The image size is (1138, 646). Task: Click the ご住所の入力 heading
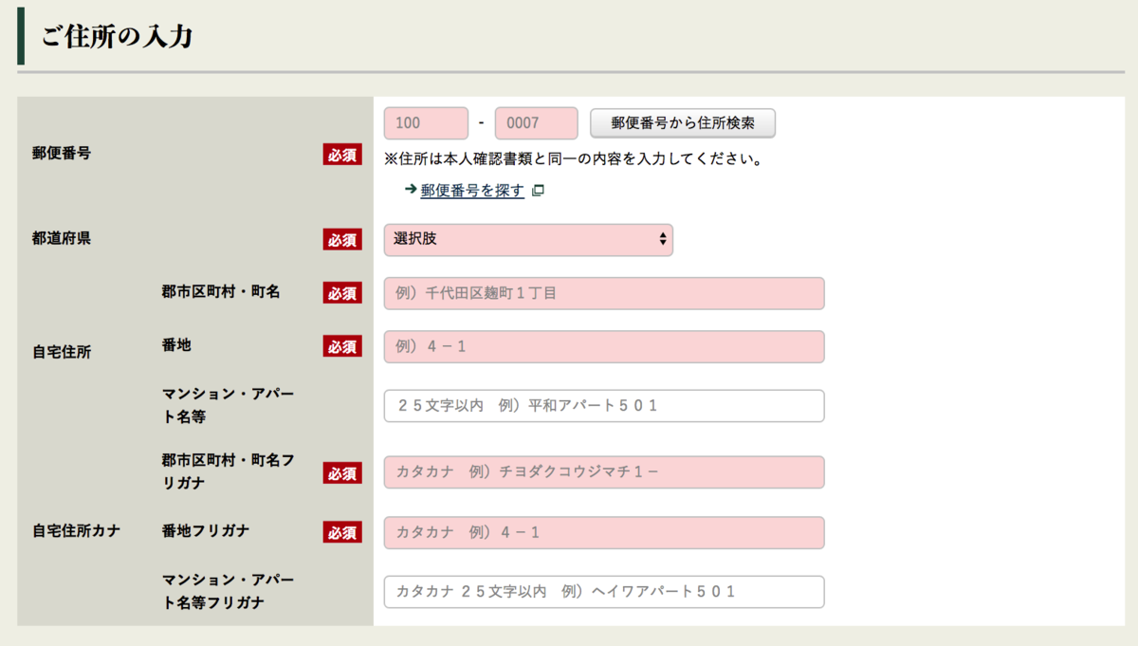[117, 37]
